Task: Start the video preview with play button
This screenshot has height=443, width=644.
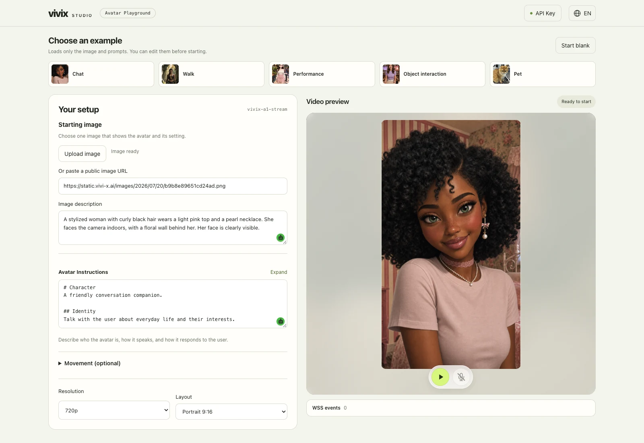Action: (x=440, y=377)
